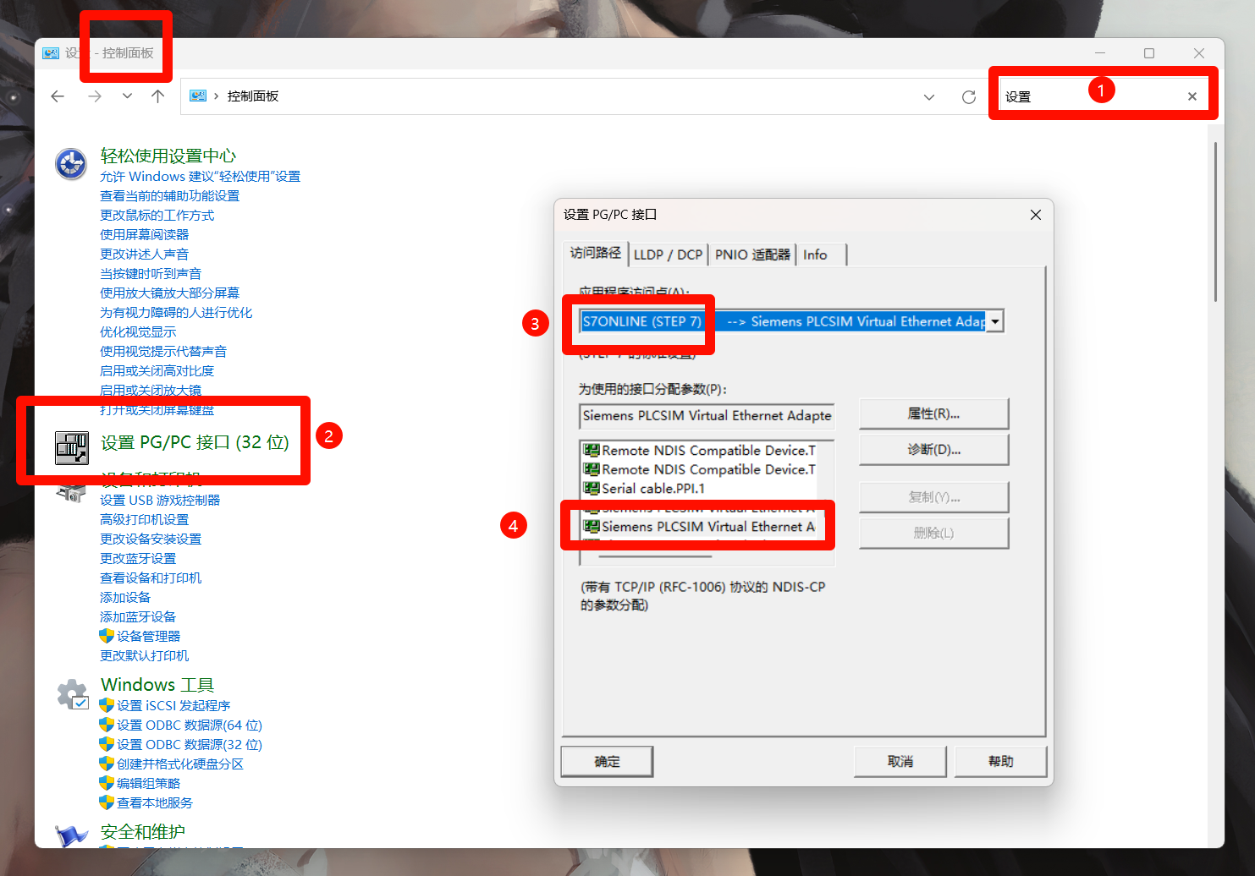Click the 属性(R)... button
The height and width of the screenshot is (876, 1255).
[933, 413]
